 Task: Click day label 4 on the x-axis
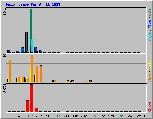click(x=23, y=116)
